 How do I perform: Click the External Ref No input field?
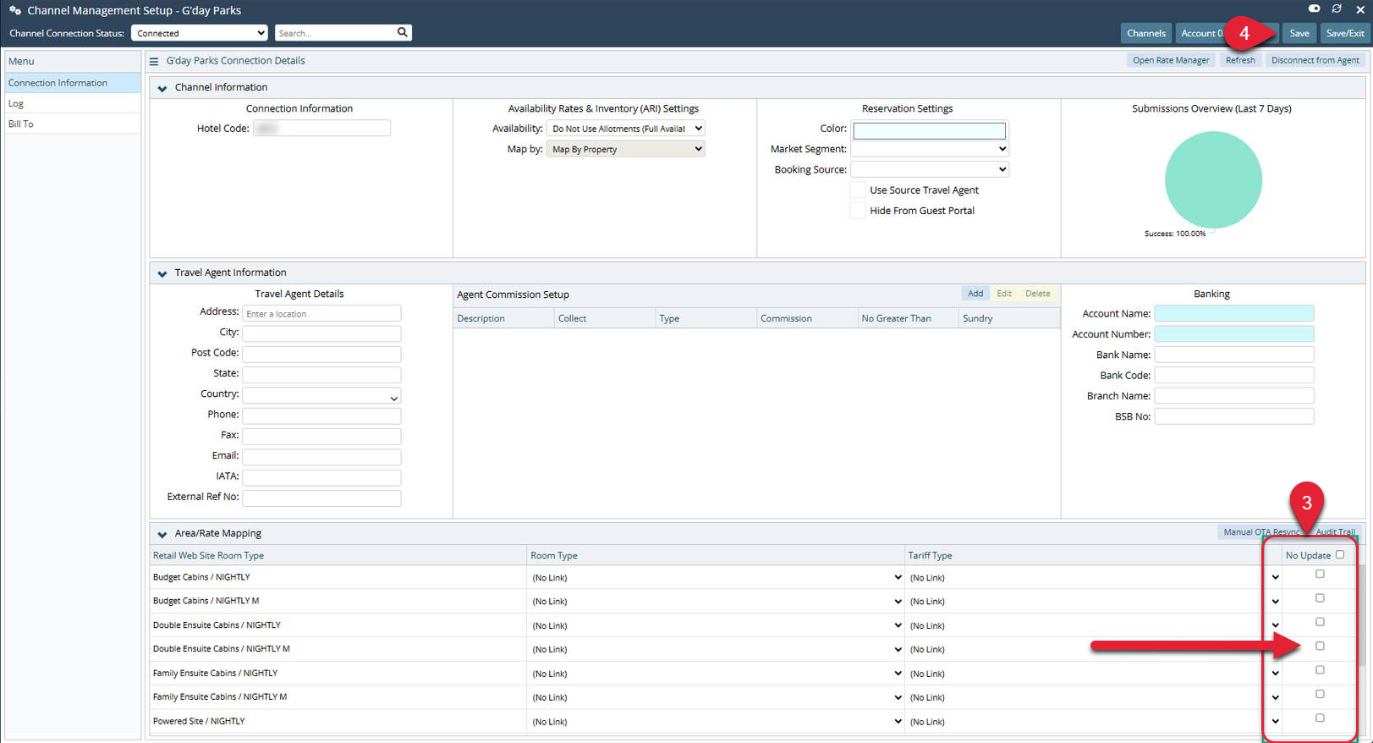click(321, 498)
